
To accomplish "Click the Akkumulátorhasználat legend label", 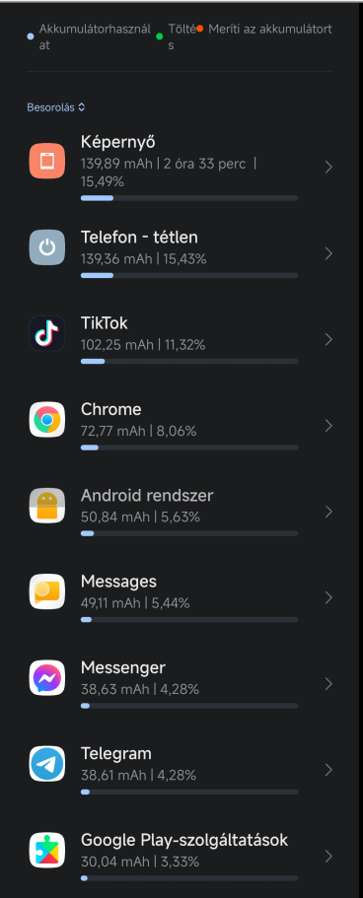I will click(x=95, y=36).
